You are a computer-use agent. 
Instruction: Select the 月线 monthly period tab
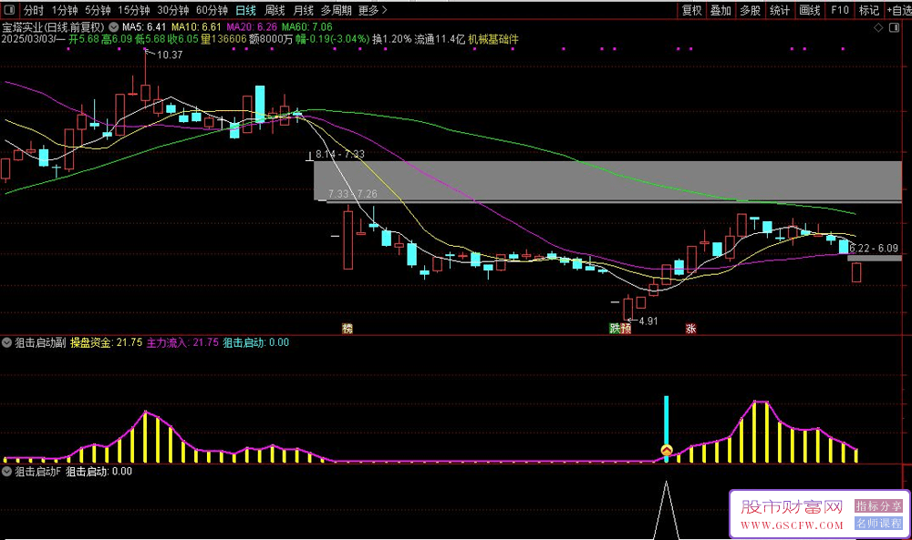303,10
